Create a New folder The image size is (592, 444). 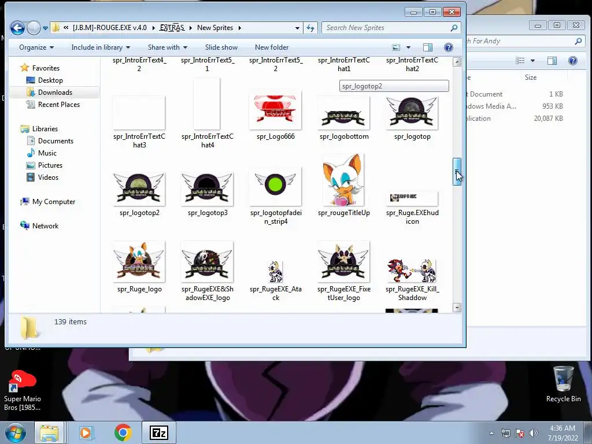[272, 47]
